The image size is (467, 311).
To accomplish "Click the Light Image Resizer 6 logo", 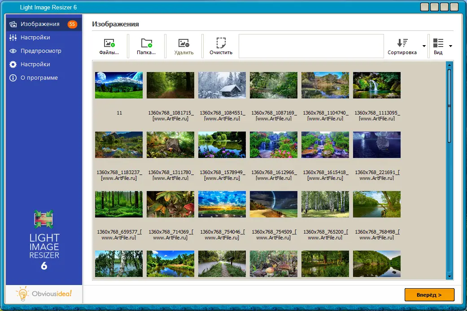I will coord(44,240).
